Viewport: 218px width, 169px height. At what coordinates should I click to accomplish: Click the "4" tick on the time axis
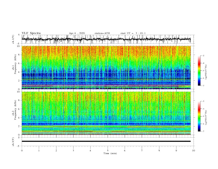(x=90, y=150)
